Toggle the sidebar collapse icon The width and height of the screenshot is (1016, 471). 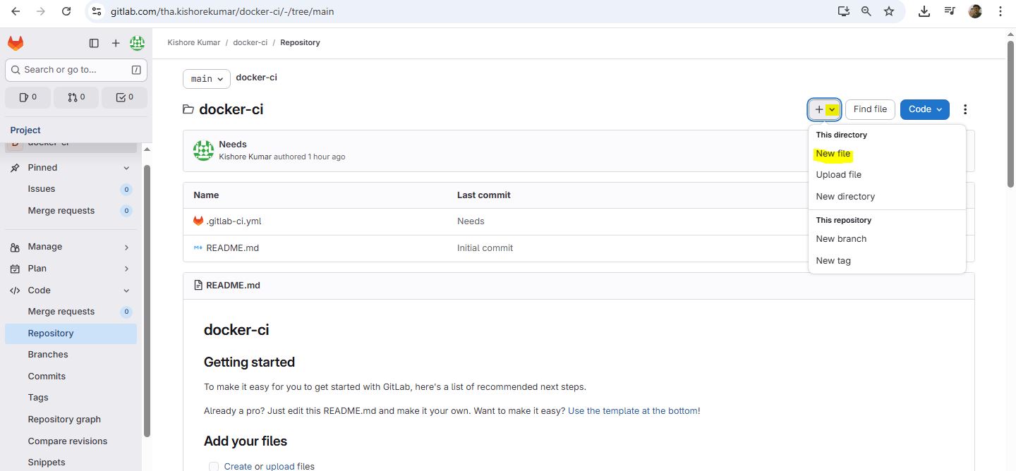point(94,43)
